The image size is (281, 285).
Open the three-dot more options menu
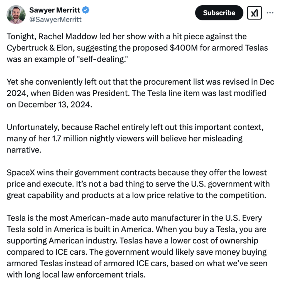click(x=270, y=13)
